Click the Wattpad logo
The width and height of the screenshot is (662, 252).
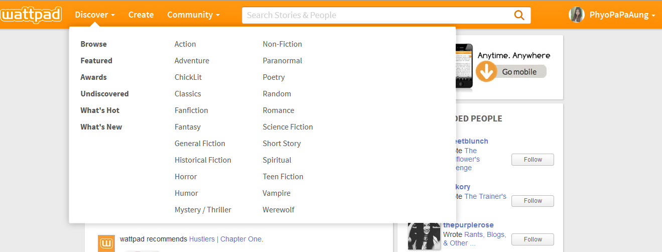31,15
